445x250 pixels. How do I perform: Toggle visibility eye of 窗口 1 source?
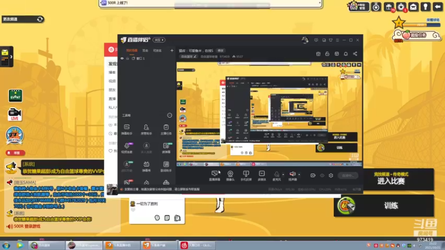coord(122,58)
